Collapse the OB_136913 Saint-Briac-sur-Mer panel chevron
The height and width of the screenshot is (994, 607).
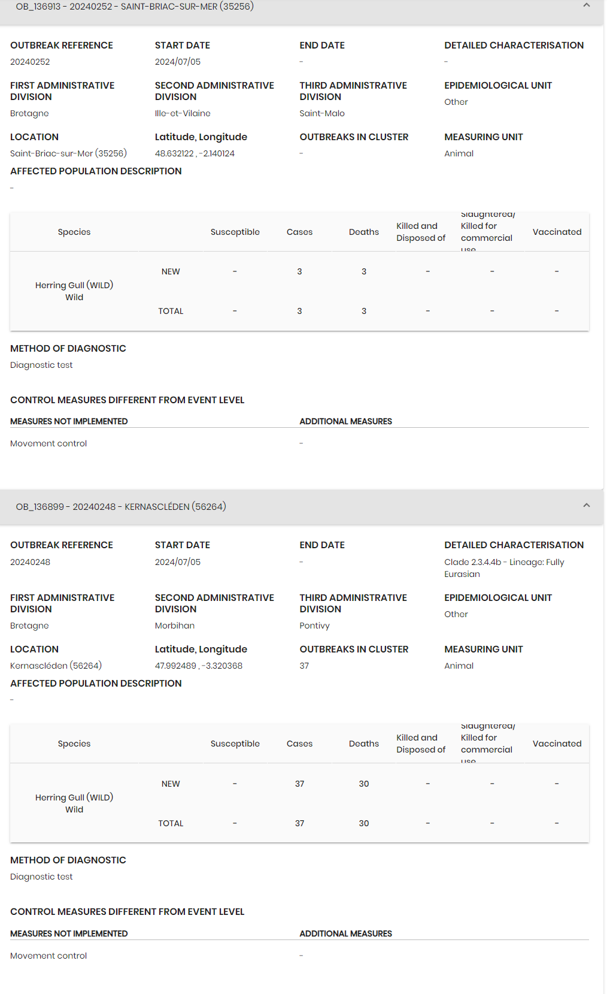(586, 5)
